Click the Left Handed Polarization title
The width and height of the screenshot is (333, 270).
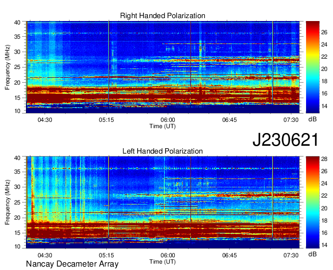pyautogui.click(x=163, y=151)
